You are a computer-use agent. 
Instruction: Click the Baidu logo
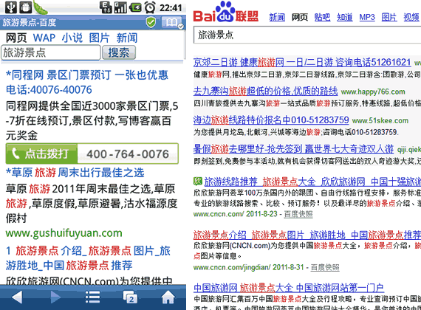pyautogui.click(x=226, y=13)
